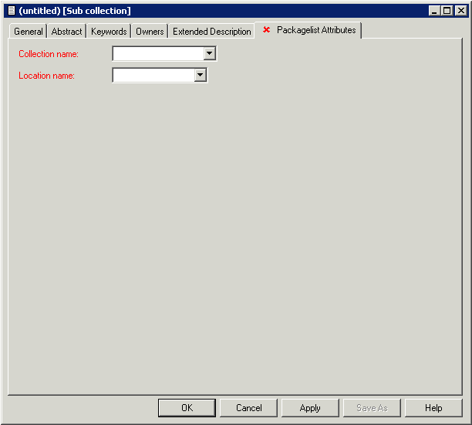The width and height of the screenshot is (472, 425).
Task: Show the Extended Description tab
Action: pyautogui.click(x=211, y=32)
